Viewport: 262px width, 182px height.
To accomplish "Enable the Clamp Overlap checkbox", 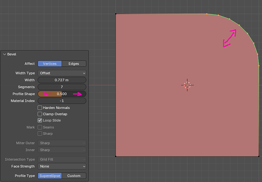I will click(40, 114).
